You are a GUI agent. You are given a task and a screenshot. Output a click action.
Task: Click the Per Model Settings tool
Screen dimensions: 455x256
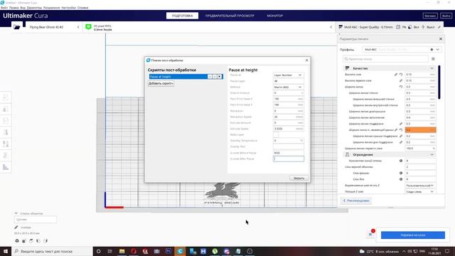5,144
